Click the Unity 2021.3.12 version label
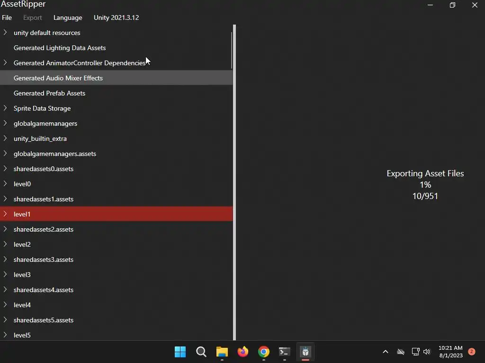The width and height of the screenshot is (485, 363). pyautogui.click(x=117, y=17)
